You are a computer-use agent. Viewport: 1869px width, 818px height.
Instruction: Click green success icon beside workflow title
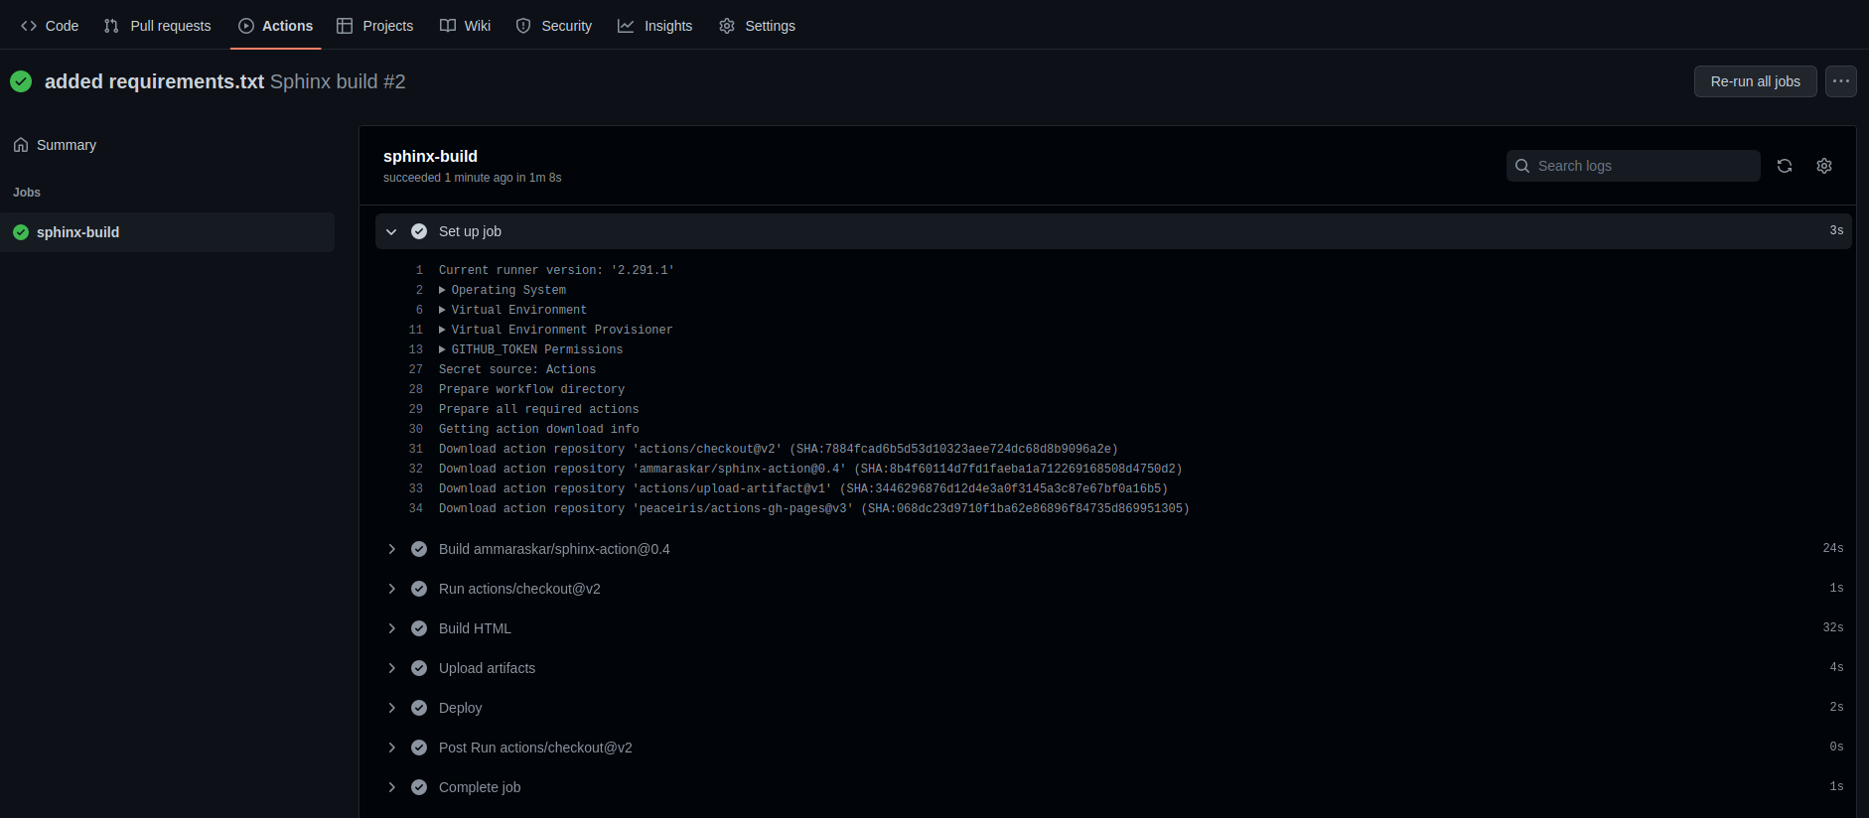(21, 81)
